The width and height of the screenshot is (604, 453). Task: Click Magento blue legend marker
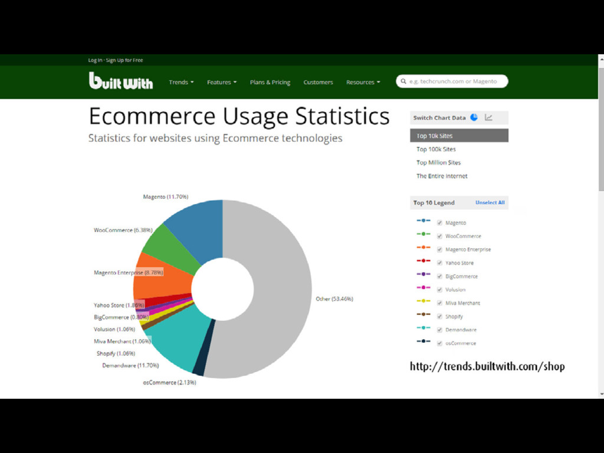[424, 221]
